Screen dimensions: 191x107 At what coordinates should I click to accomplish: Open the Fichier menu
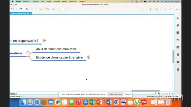pos(27,1)
